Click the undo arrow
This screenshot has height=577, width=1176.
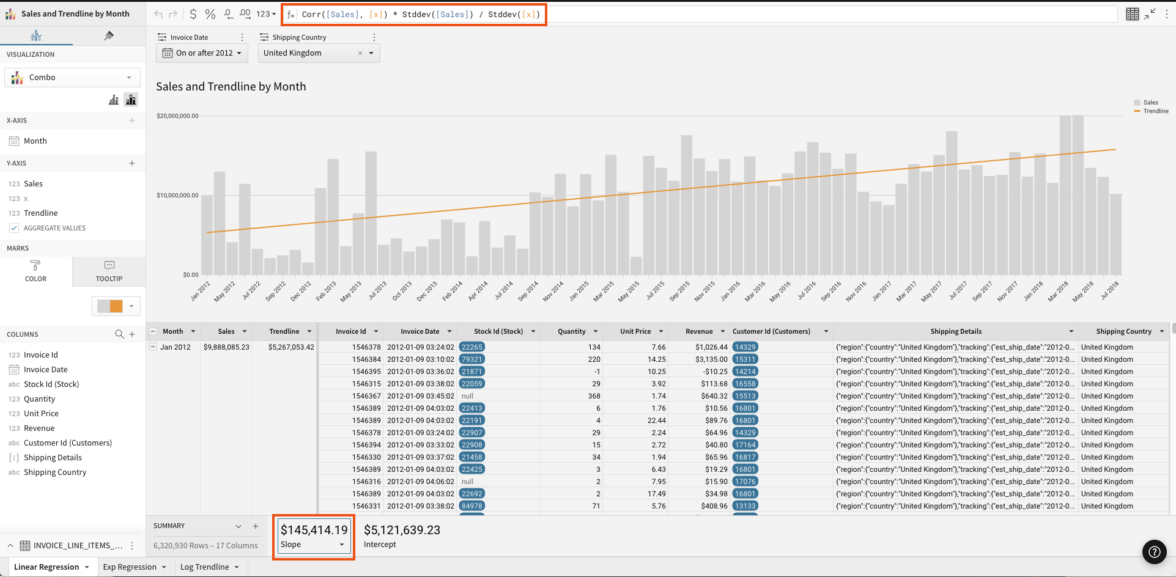click(x=158, y=13)
